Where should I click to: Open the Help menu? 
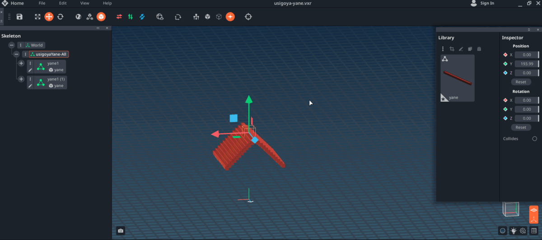(x=107, y=3)
